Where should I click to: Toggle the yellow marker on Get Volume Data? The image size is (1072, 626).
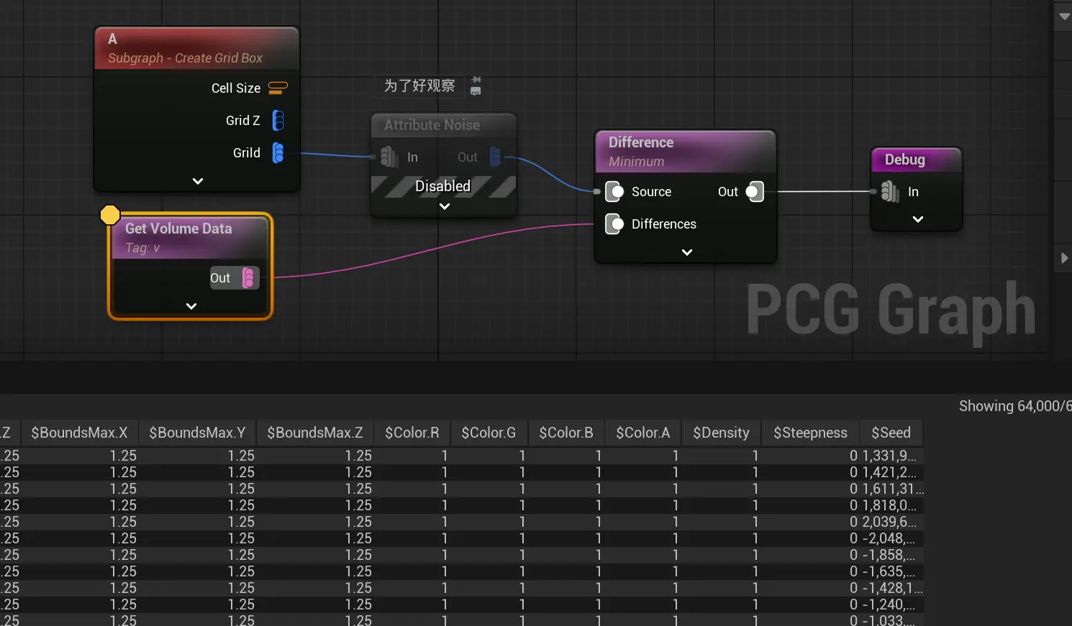[109, 215]
